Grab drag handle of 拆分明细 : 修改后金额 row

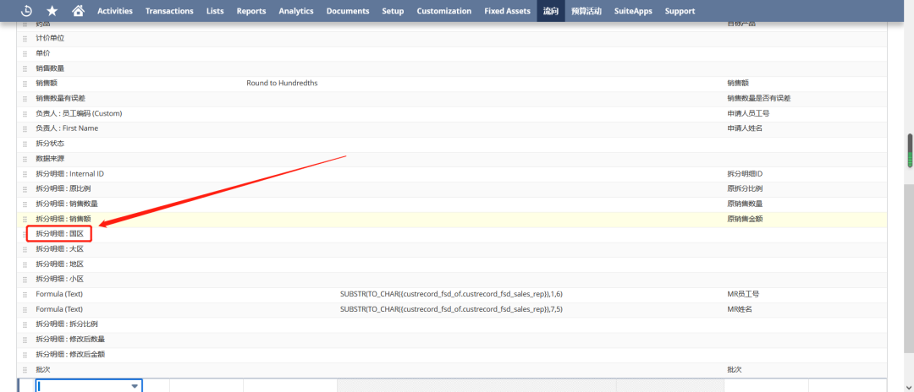25,355
